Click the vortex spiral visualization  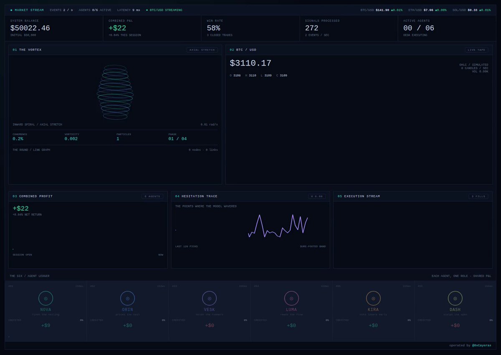click(x=115, y=92)
